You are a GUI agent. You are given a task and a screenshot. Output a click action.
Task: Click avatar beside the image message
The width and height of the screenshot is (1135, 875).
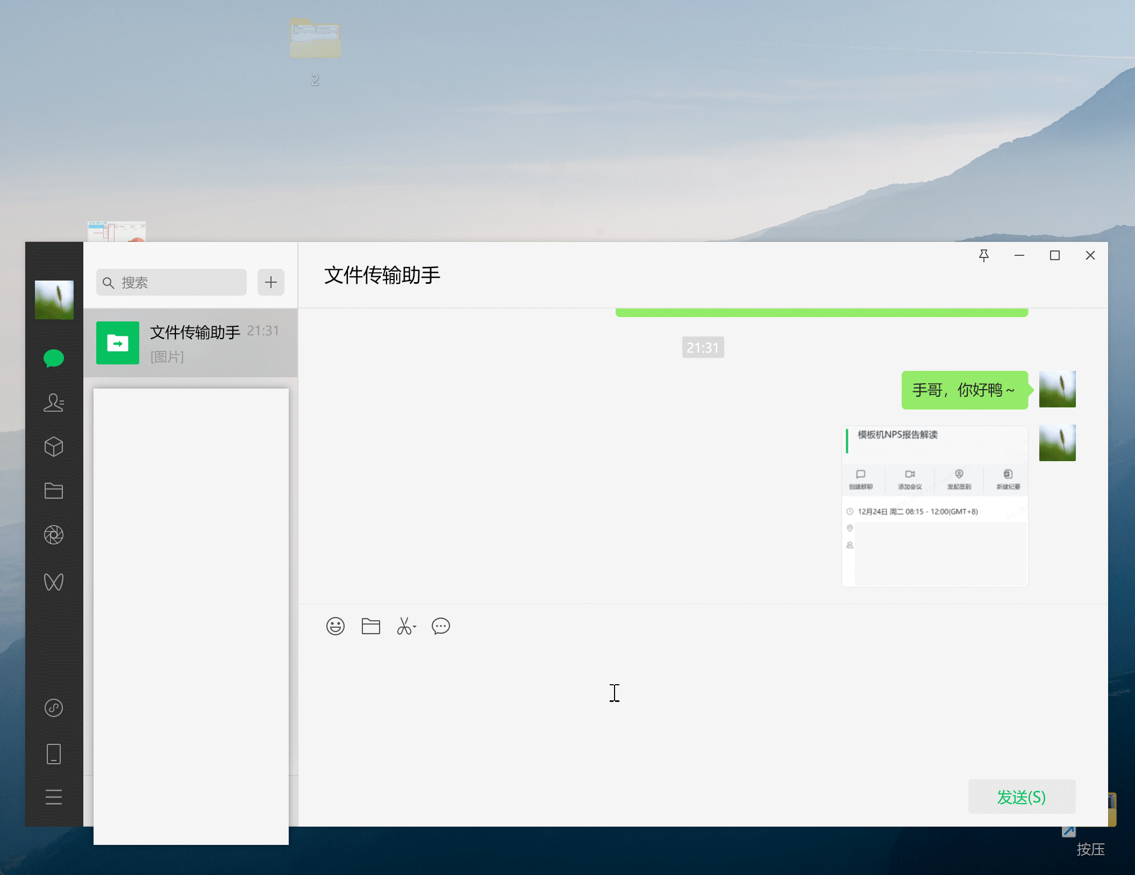1058,443
